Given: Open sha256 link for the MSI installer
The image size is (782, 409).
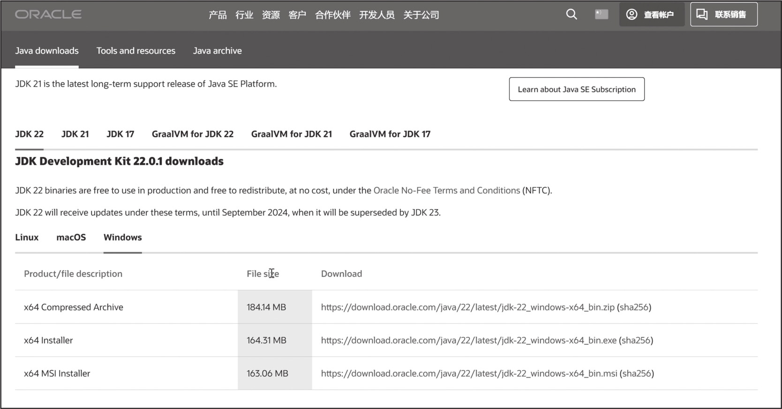Looking at the screenshot, I should (x=637, y=374).
